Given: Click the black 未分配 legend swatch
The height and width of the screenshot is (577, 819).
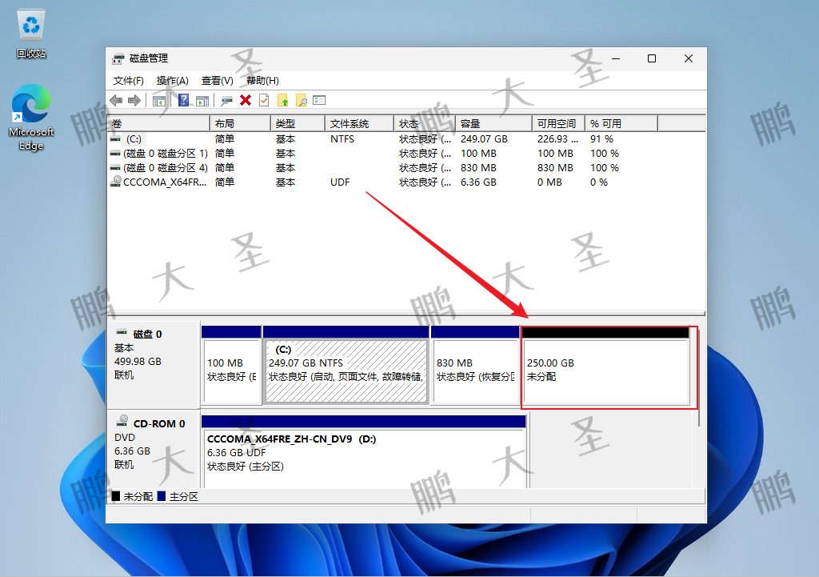Looking at the screenshot, I should click(x=116, y=496).
